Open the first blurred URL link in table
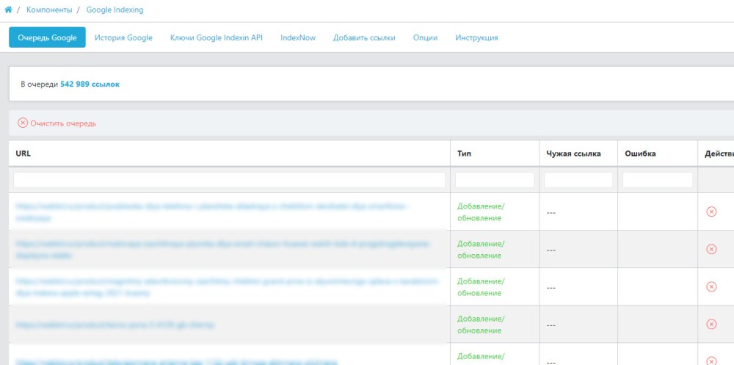Viewport: 734px width, 365px height. pyautogui.click(x=213, y=212)
